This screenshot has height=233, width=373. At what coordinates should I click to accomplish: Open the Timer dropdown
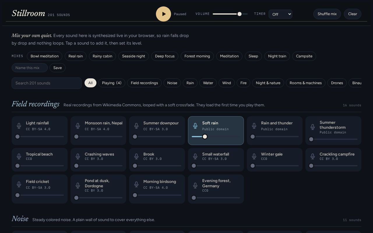(280, 14)
